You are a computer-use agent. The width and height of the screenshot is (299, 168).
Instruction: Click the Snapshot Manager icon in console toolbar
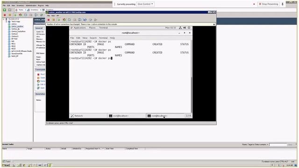[80, 20]
